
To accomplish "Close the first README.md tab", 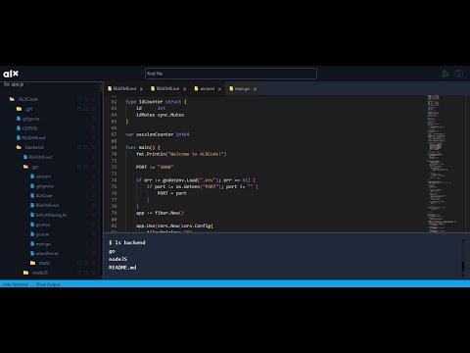I will pyautogui.click(x=141, y=89).
